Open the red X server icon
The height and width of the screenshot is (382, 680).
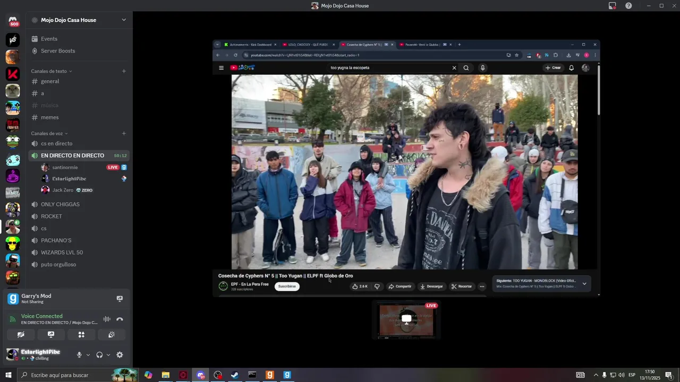13,74
